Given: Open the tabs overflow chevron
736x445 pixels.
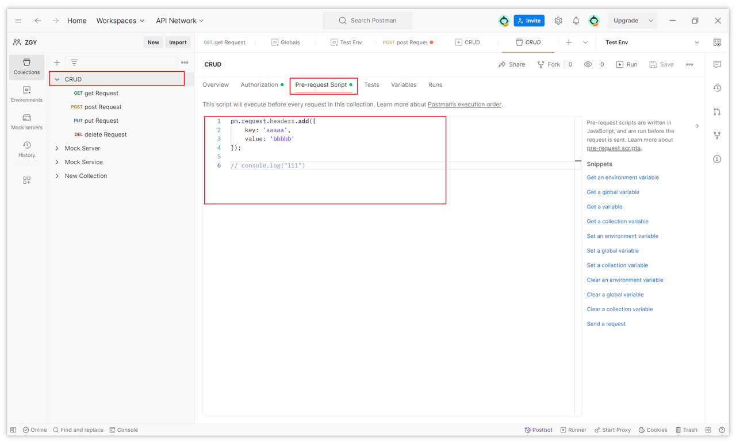Looking at the screenshot, I should point(585,42).
